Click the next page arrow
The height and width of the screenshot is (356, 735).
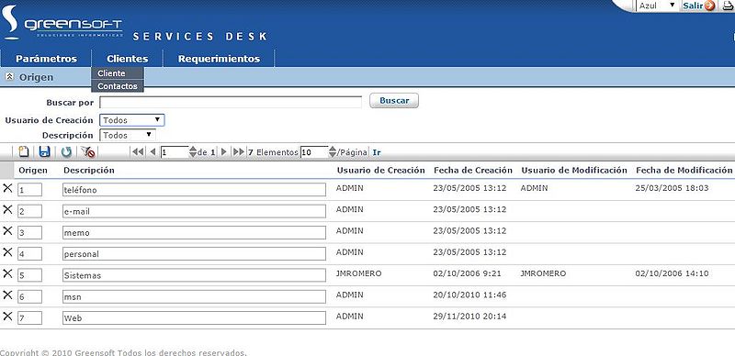224,151
